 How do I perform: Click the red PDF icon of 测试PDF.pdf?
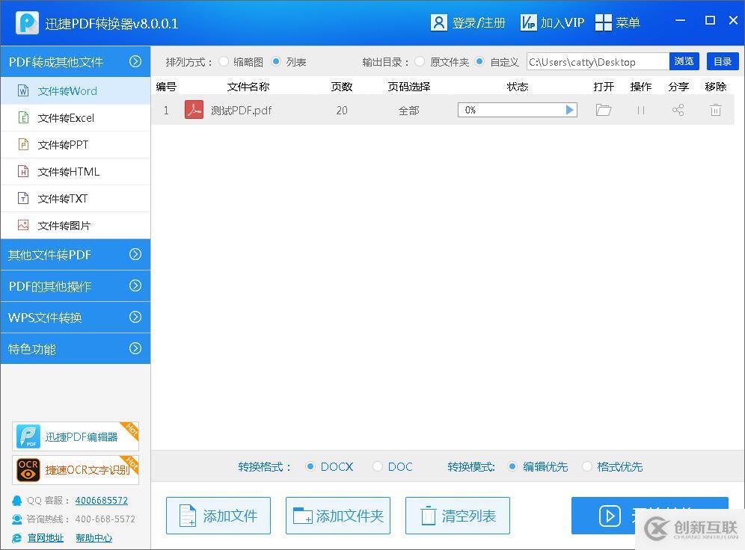tap(194, 110)
